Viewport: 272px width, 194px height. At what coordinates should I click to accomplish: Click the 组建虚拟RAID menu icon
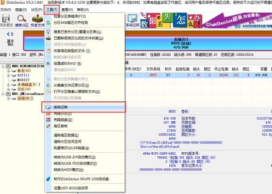click(x=48, y=64)
